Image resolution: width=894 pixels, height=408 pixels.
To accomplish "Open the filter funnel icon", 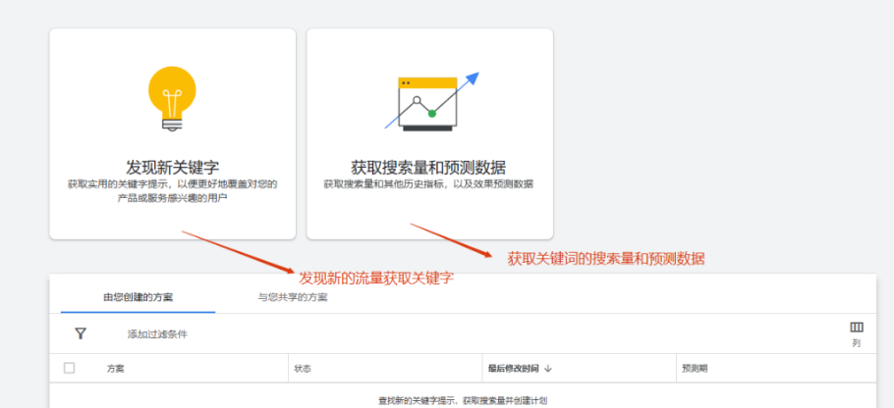I will [x=81, y=333].
